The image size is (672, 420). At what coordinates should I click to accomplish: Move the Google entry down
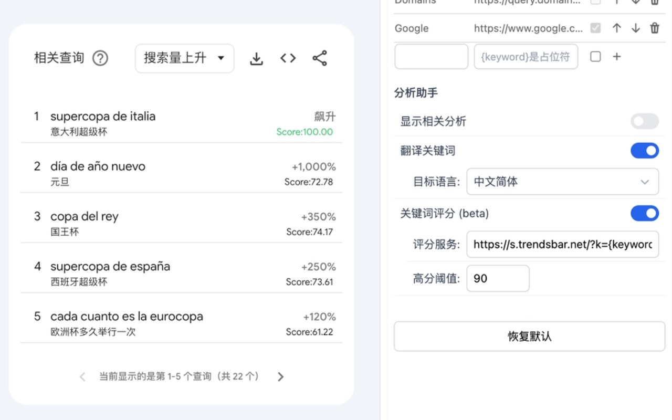point(636,28)
